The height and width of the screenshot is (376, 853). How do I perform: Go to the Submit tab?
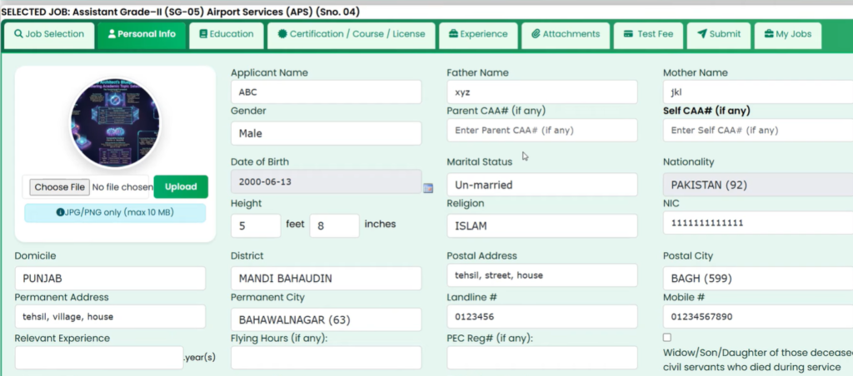[718, 34]
